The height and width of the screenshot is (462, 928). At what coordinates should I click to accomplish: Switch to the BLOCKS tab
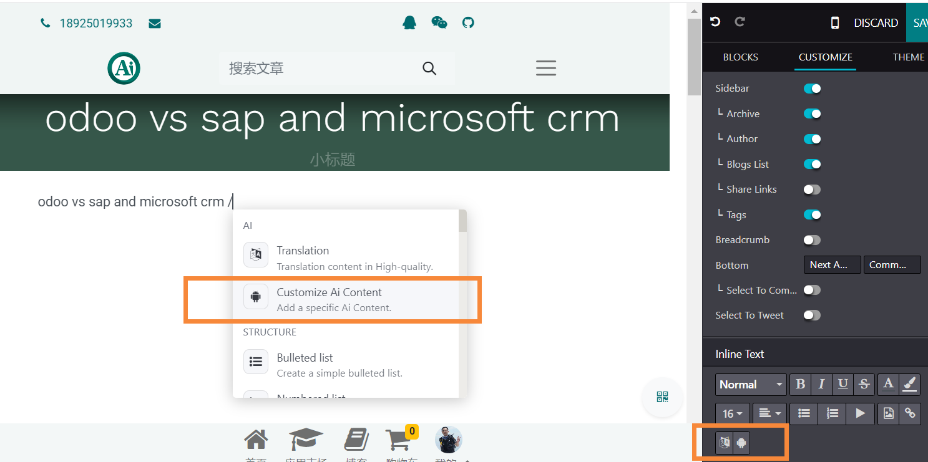tap(740, 57)
